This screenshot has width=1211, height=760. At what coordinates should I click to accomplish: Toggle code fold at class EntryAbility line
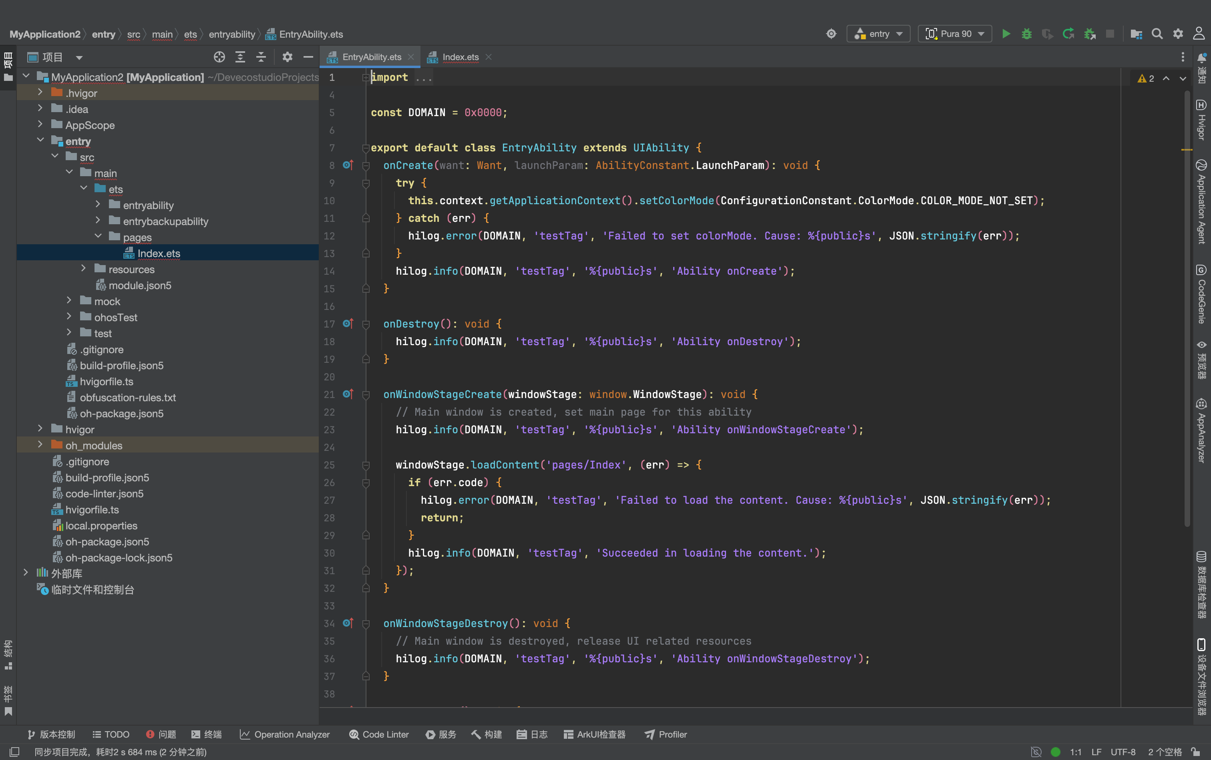click(366, 148)
